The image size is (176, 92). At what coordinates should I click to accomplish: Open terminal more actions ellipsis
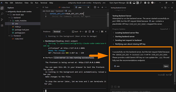97,32
